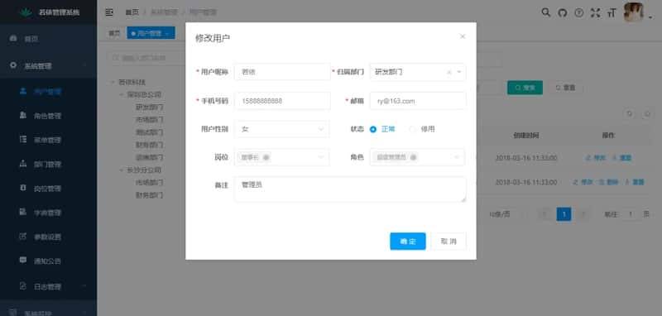Open the avatar dropdown caret
This screenshot has height=316, width=662.
click(650, 17)
